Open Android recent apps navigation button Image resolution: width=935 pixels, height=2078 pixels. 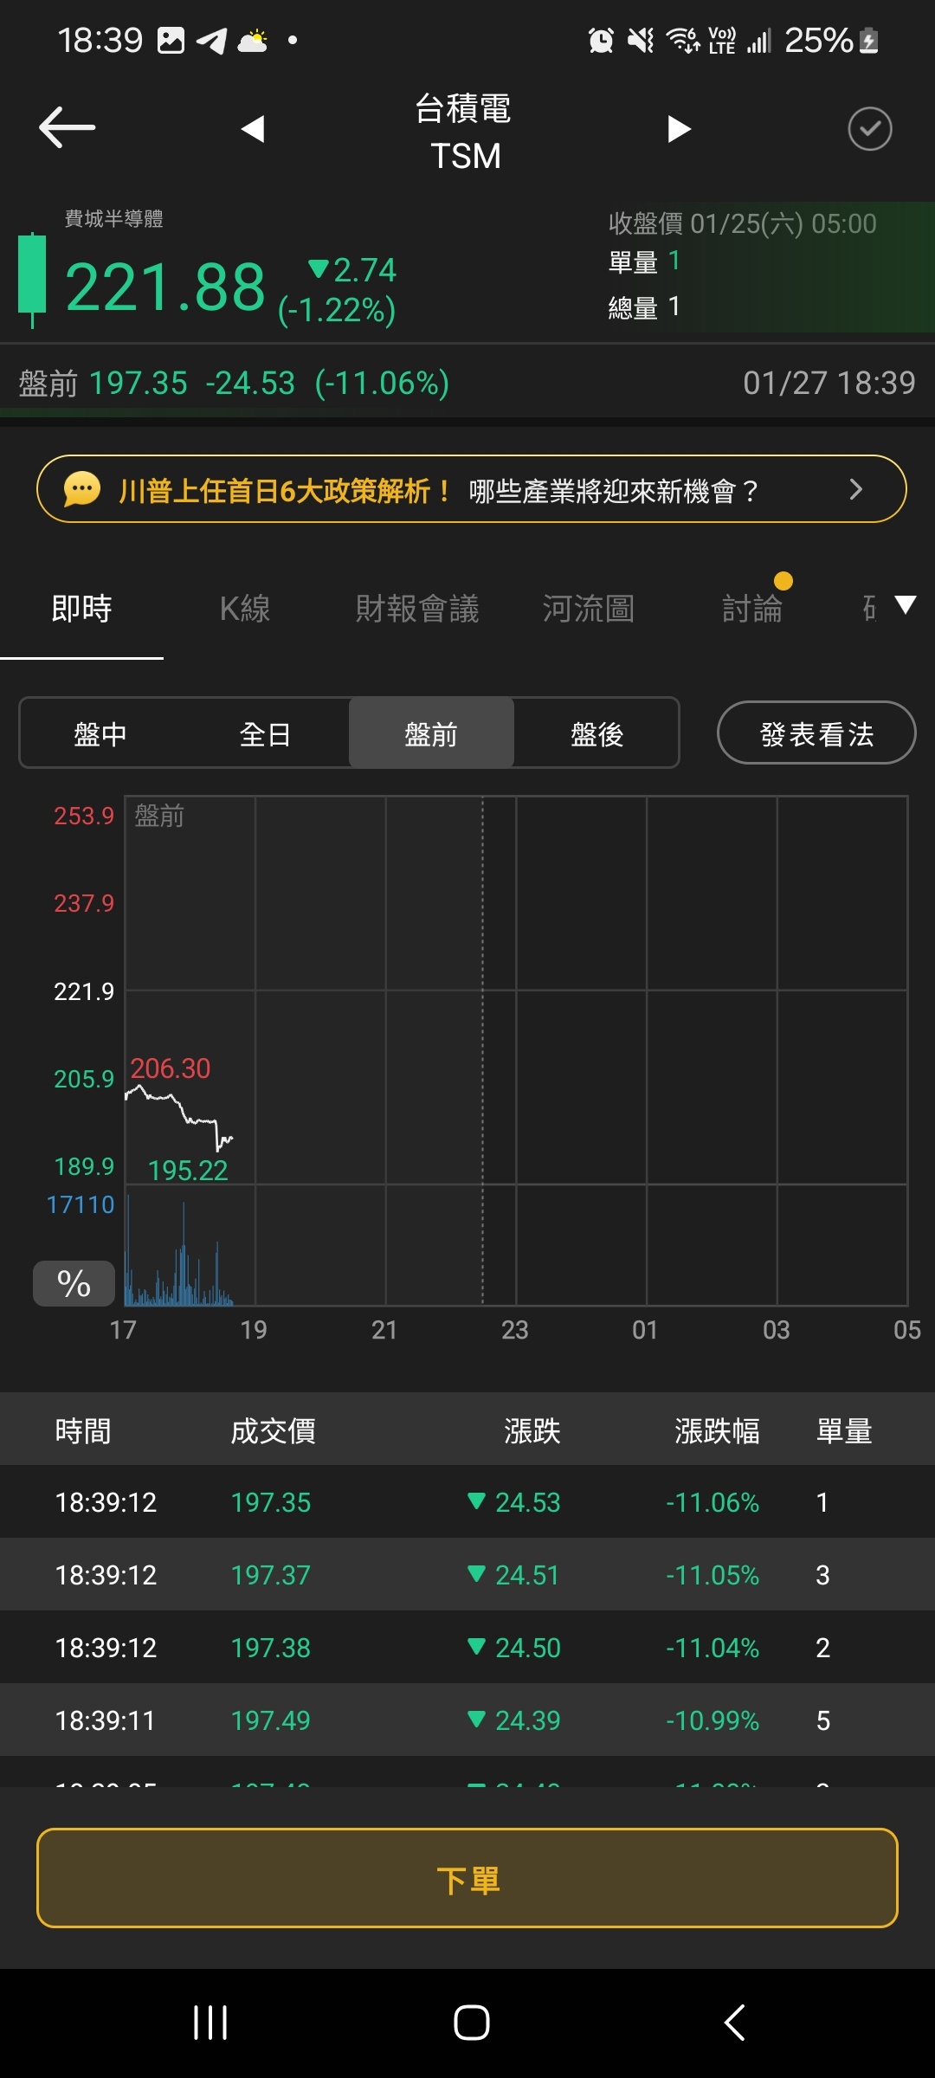[210, 2023]
